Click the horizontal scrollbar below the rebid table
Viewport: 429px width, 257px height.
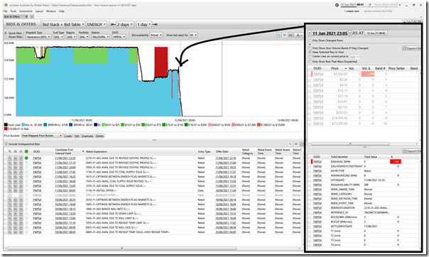122,248
